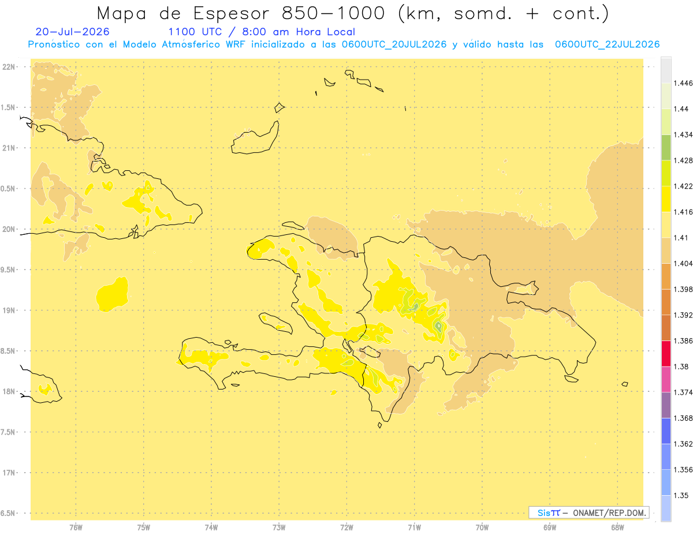This screenshot has width=693, height=535.
Task: Click the '1.416' colorbar label
Action: coord(683,212)
